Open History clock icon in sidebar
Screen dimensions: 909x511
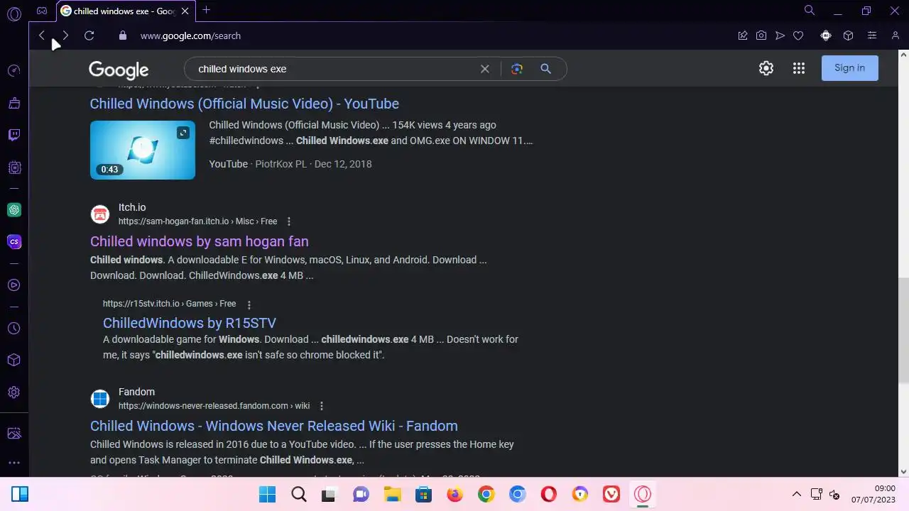click(13, 329)
